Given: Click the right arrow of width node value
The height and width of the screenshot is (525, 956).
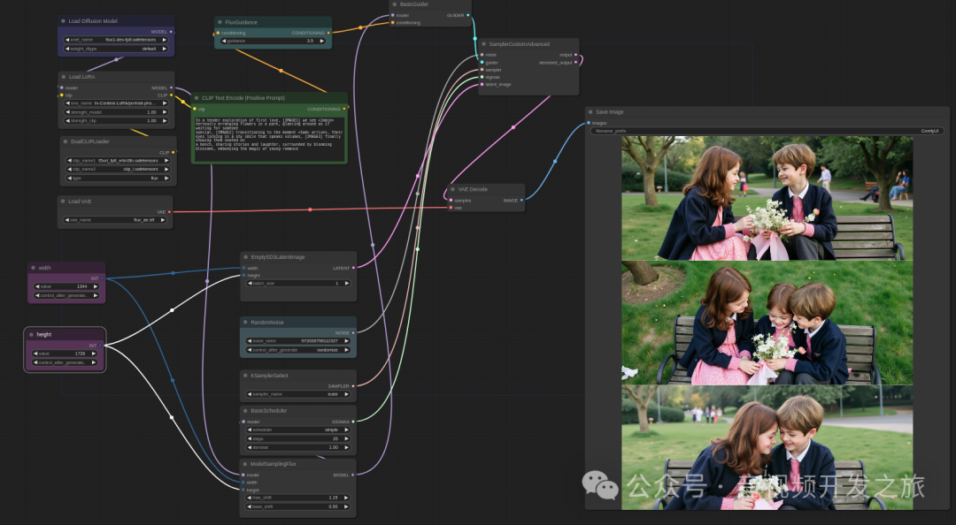Looking at the screenshot, I should point(95,286).
